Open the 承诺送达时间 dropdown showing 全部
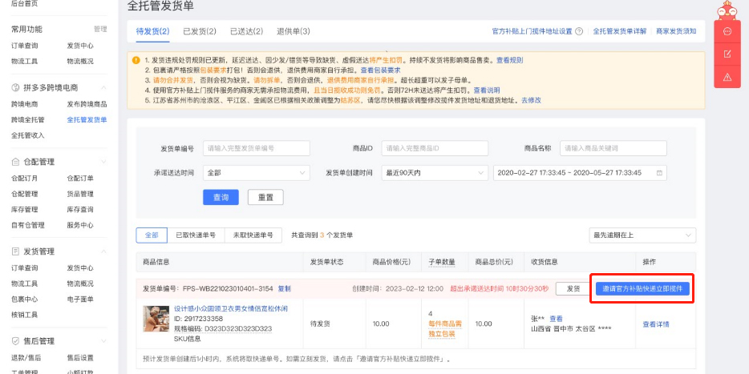This screenshot has height=374, width=749. click(x=257, y=173)
